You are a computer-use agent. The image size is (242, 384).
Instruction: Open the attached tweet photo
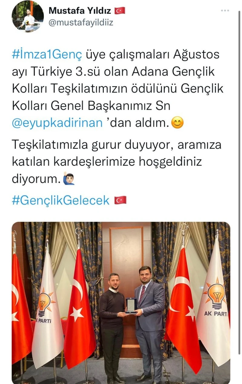pos(121,303)
